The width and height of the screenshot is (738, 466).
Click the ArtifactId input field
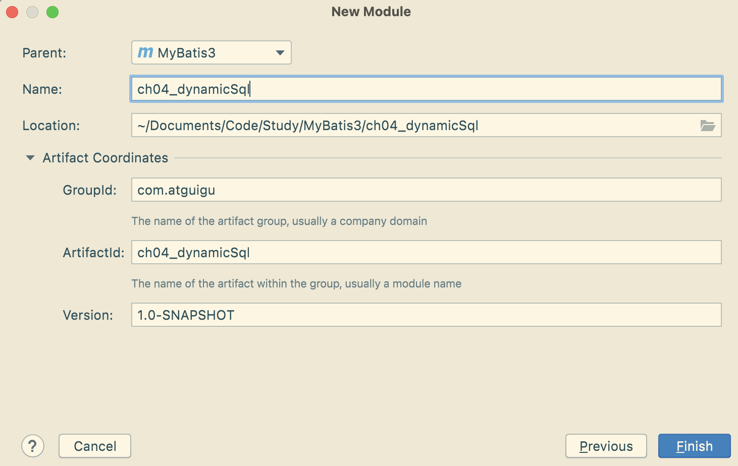(x=426, y=253)
